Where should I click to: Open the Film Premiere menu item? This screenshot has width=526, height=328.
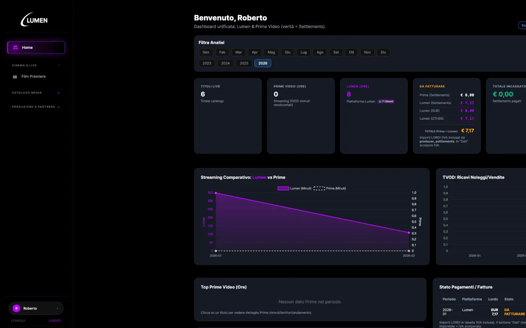pyautogui.click(x=34, y=76)
